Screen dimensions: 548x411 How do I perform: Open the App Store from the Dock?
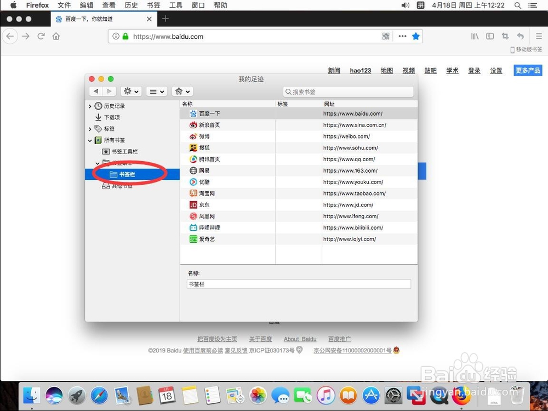pos(371,396)
